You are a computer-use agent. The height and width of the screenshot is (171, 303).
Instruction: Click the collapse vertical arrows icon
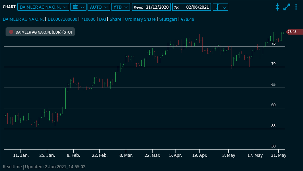click(277, 7)
